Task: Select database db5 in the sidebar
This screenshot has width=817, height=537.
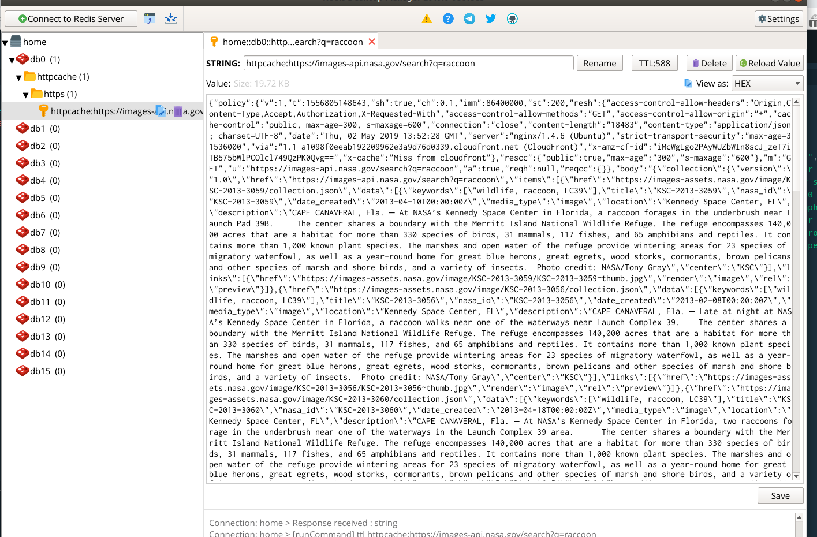Action: click(36, 197)
